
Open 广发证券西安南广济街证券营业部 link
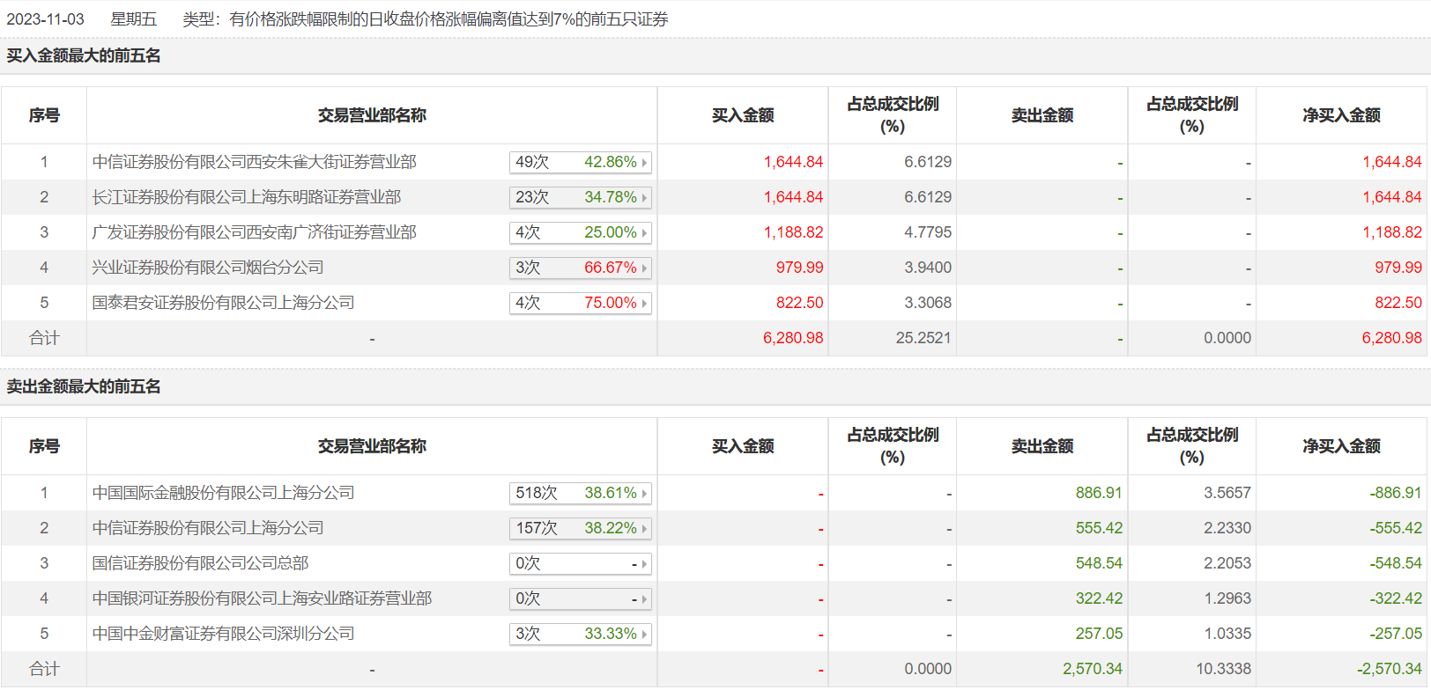[x=254, y=232]
